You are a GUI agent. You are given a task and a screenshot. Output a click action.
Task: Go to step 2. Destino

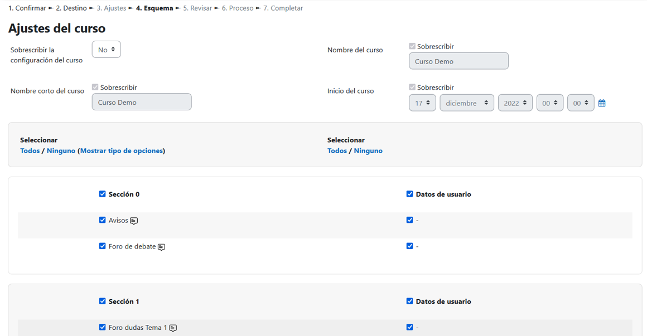[x=71, y=8]
